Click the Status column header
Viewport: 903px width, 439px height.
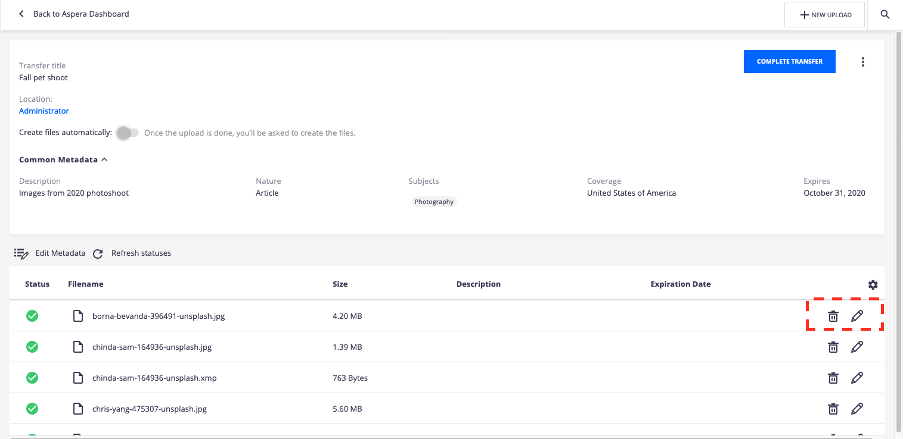(37, 284)
